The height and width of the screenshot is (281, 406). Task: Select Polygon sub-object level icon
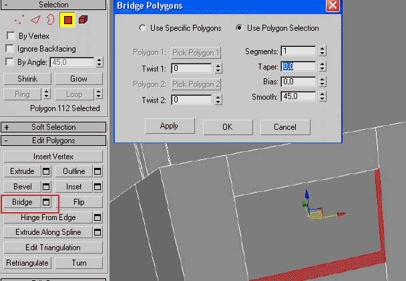coord(67,20)
